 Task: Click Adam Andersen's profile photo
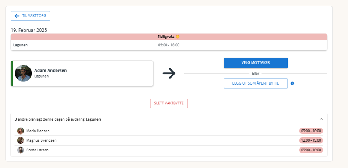click(x=23, y=74)
